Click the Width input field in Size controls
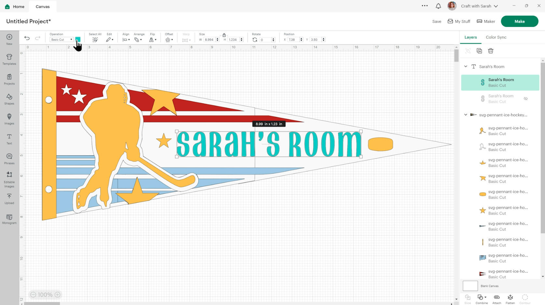Viewport: 545px width, 305px height. click(x=210, y=39)
